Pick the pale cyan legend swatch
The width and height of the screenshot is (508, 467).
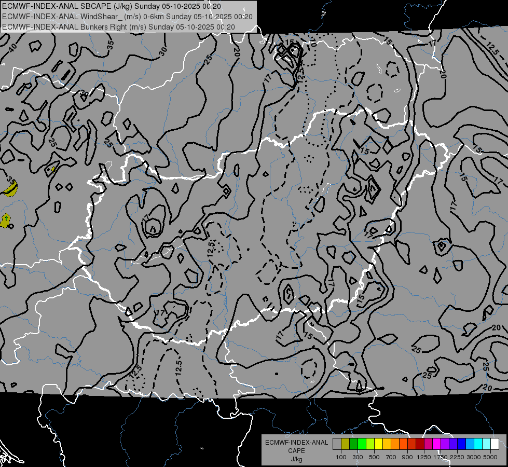click(487, 444)
